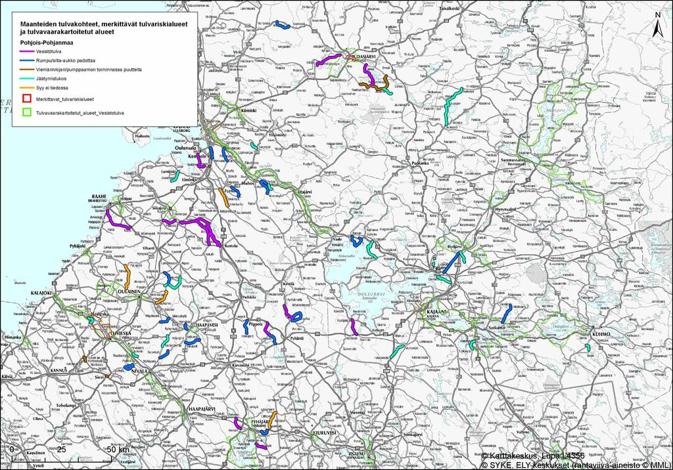Click the Vaala town label
Screen dimensions: 673x470
337,240
